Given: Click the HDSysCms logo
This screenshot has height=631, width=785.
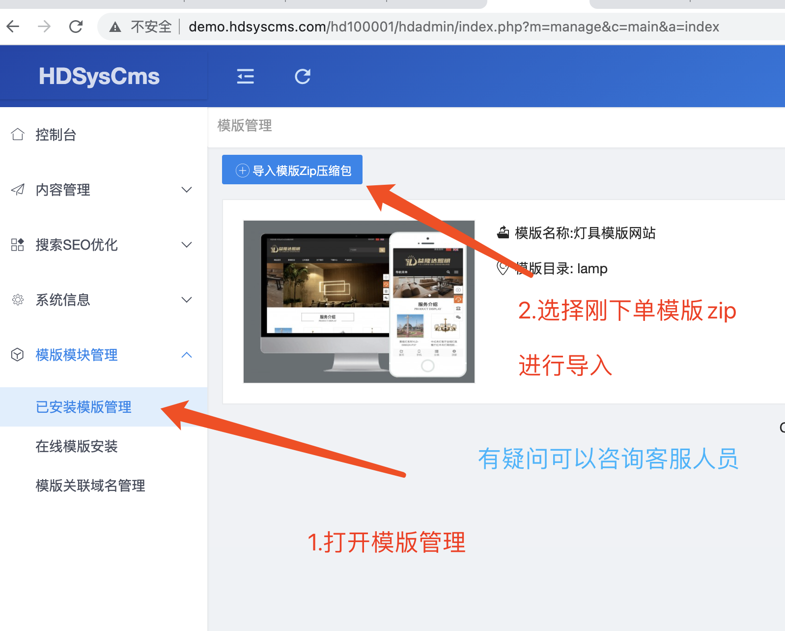Looking at the screenshot, I should pyautogui.click(x=99, y=77).
